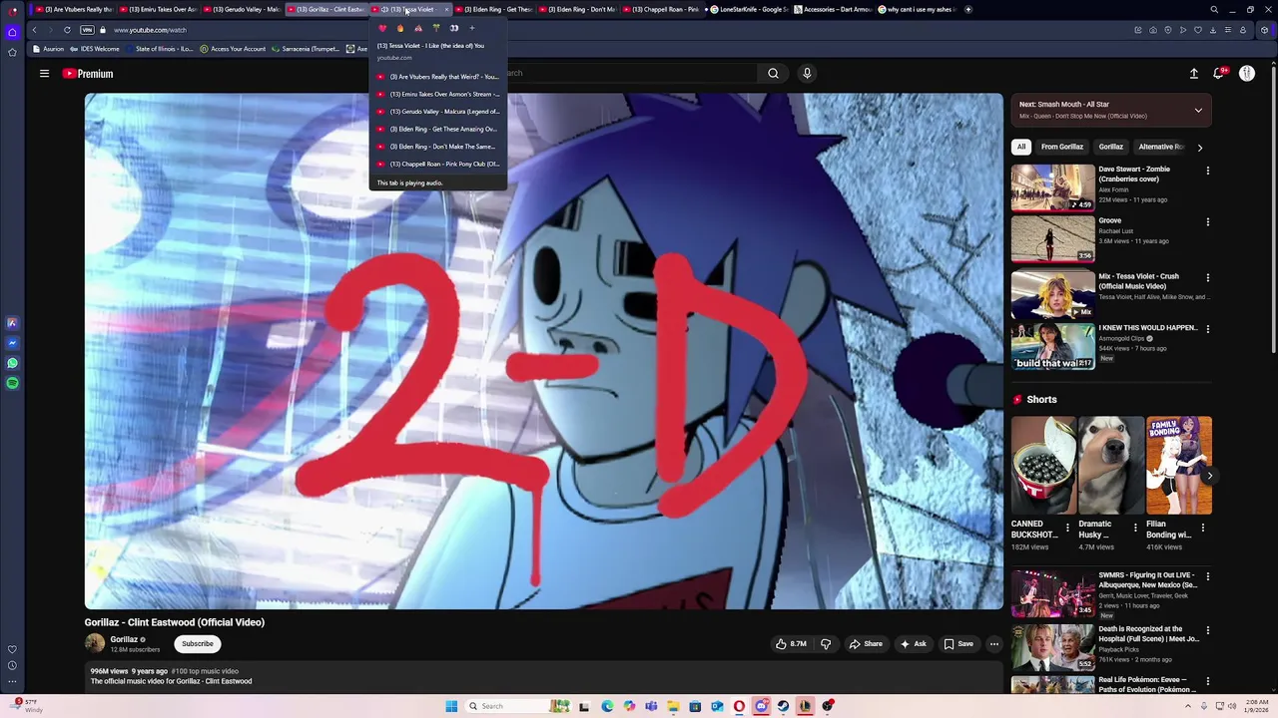
Task: Select Chappell Roan entry in tab popup
Action: coord(438,164)
